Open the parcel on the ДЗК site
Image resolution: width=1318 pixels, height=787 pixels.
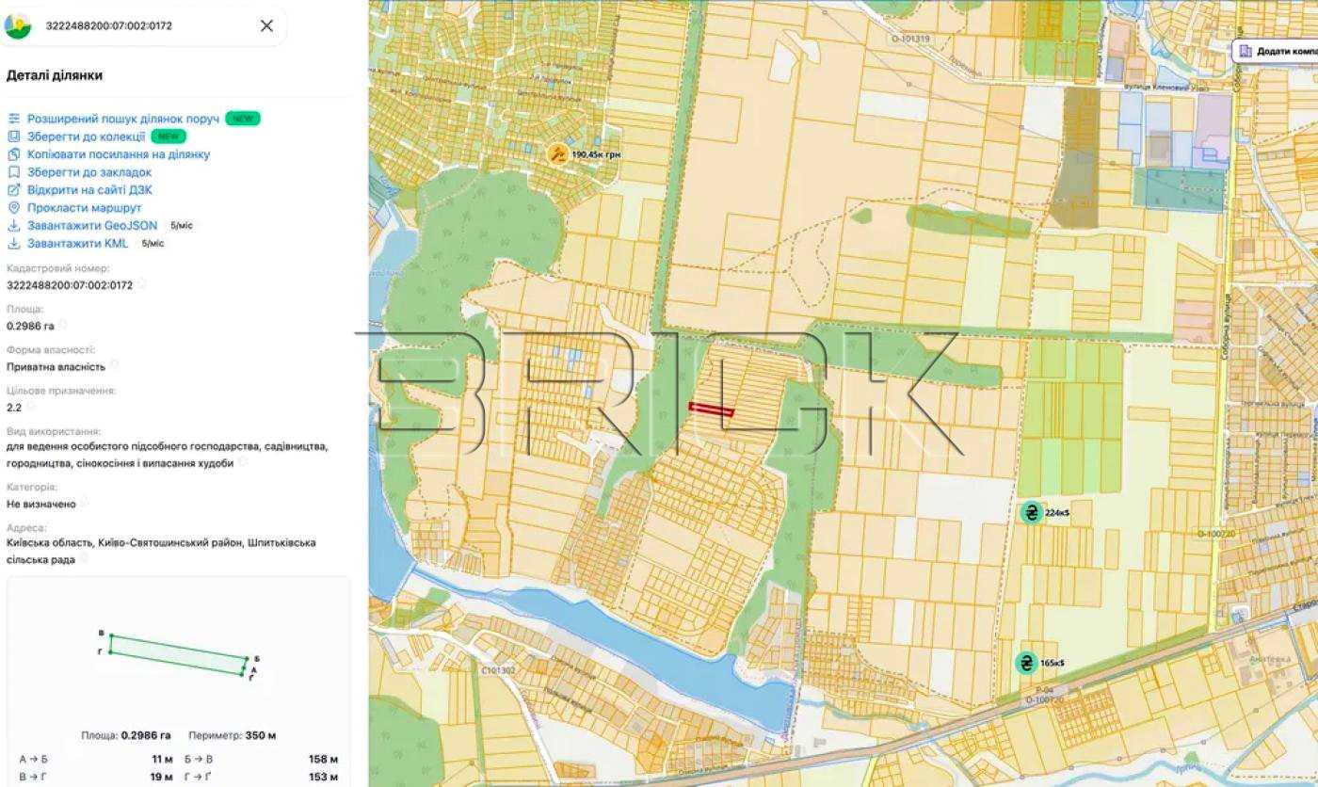click(89, 190)
